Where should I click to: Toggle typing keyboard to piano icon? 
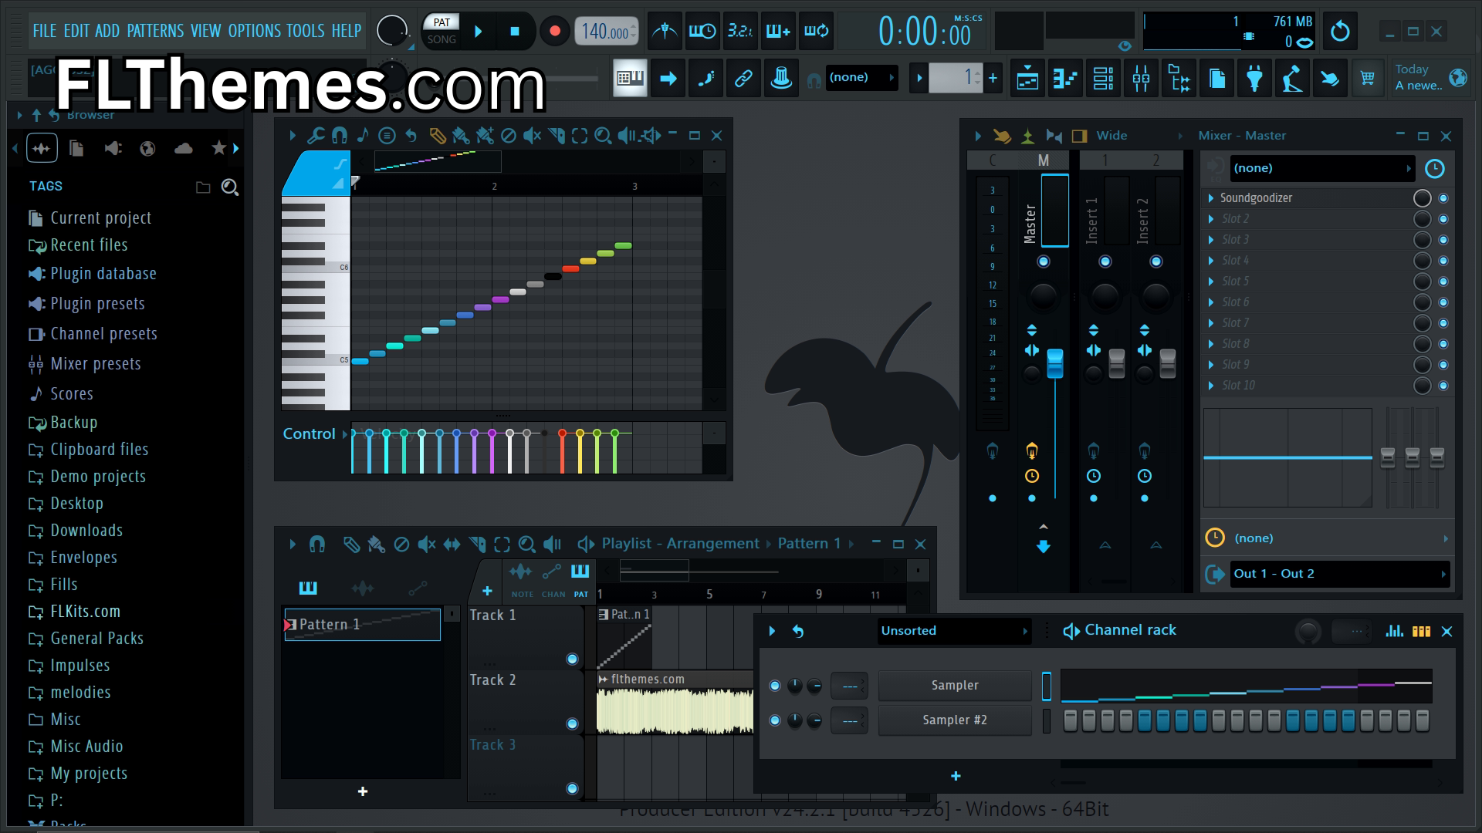630,78
